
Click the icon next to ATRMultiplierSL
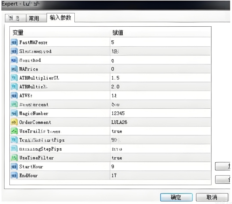(x=14, y=78)
